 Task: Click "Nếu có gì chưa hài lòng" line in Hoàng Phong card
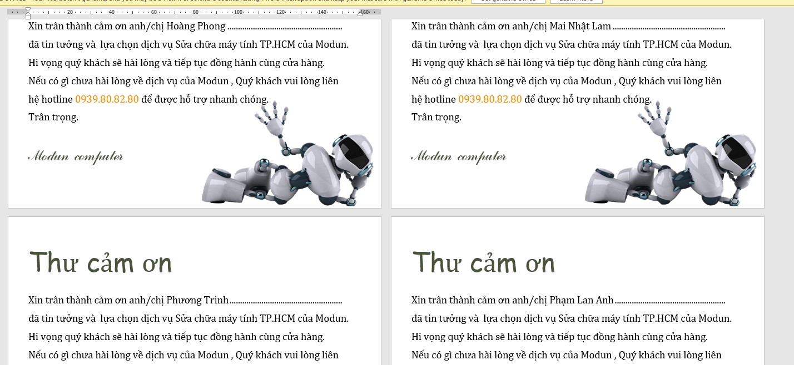point(183,81)
